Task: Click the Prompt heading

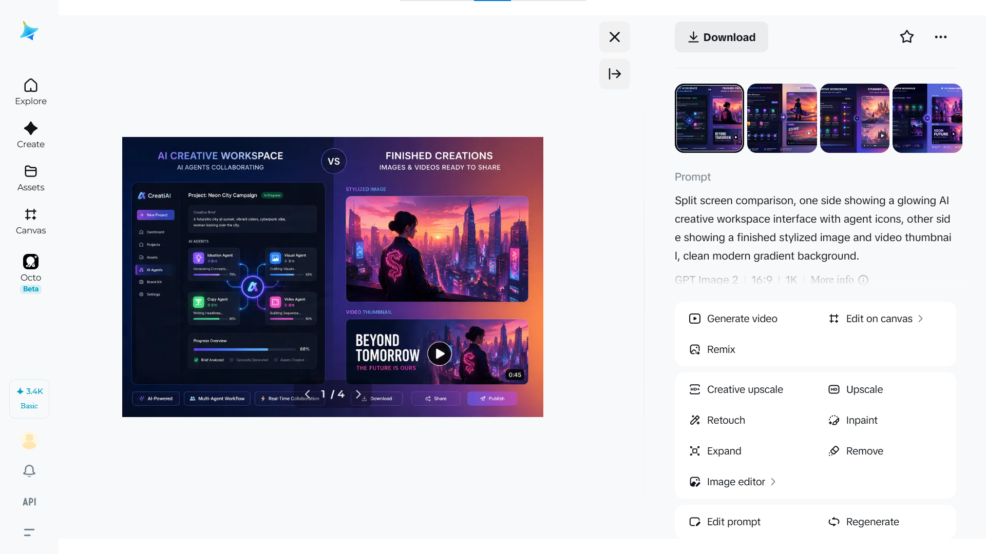Action: point(693,177)
